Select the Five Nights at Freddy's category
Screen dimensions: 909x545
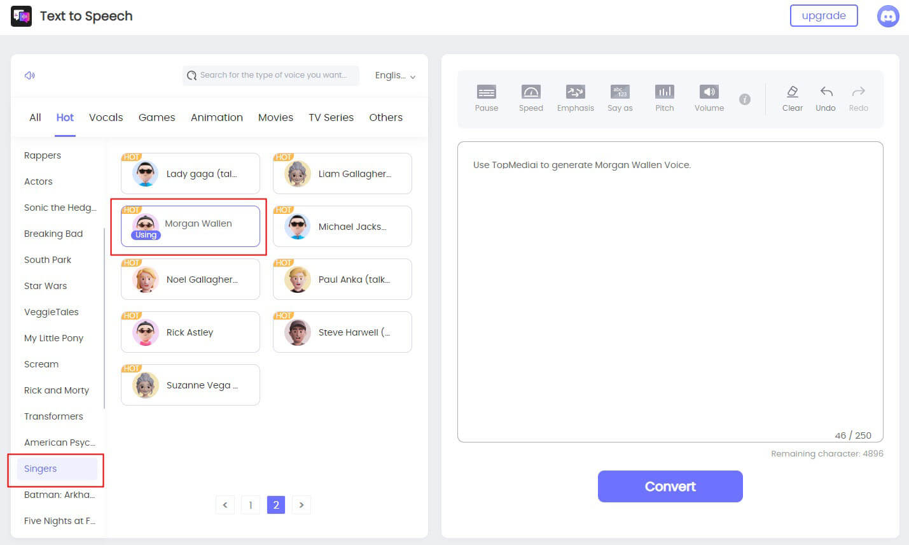click(x=60, y=521)
